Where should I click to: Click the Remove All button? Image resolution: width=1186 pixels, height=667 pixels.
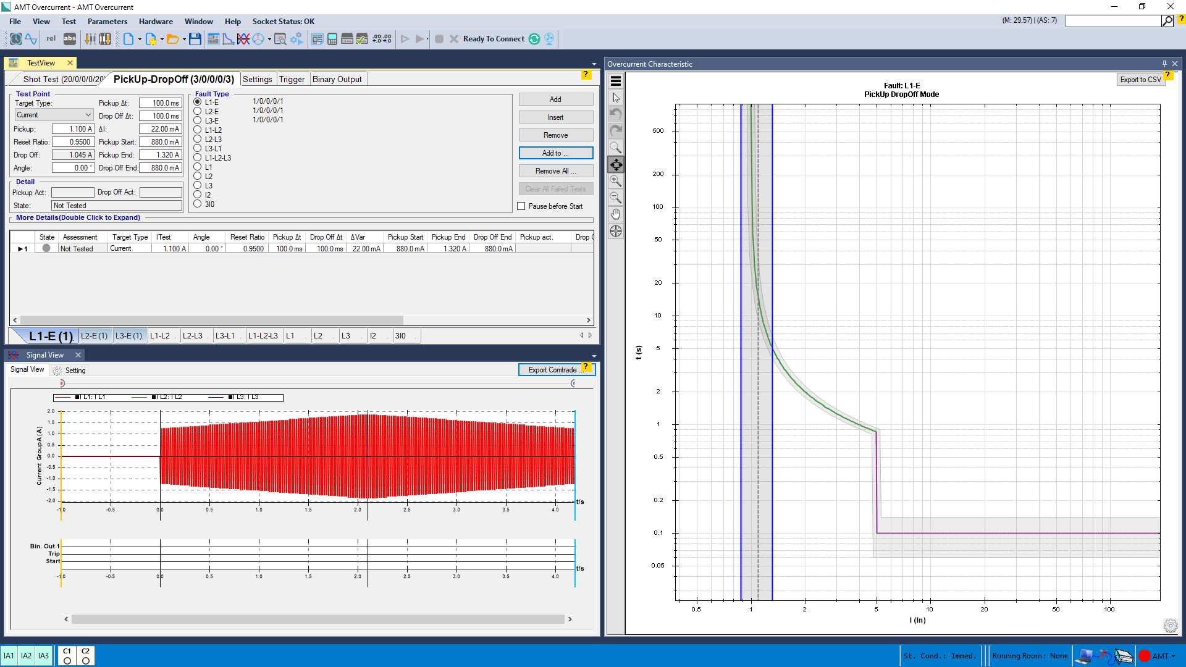click(x=555, y=171)
